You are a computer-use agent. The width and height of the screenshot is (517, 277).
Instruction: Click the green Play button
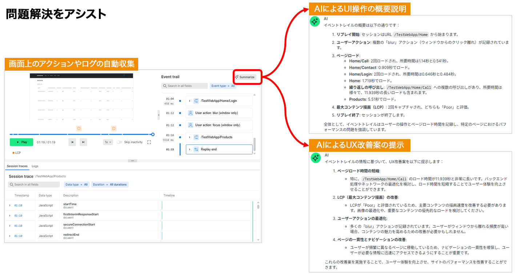21,142
